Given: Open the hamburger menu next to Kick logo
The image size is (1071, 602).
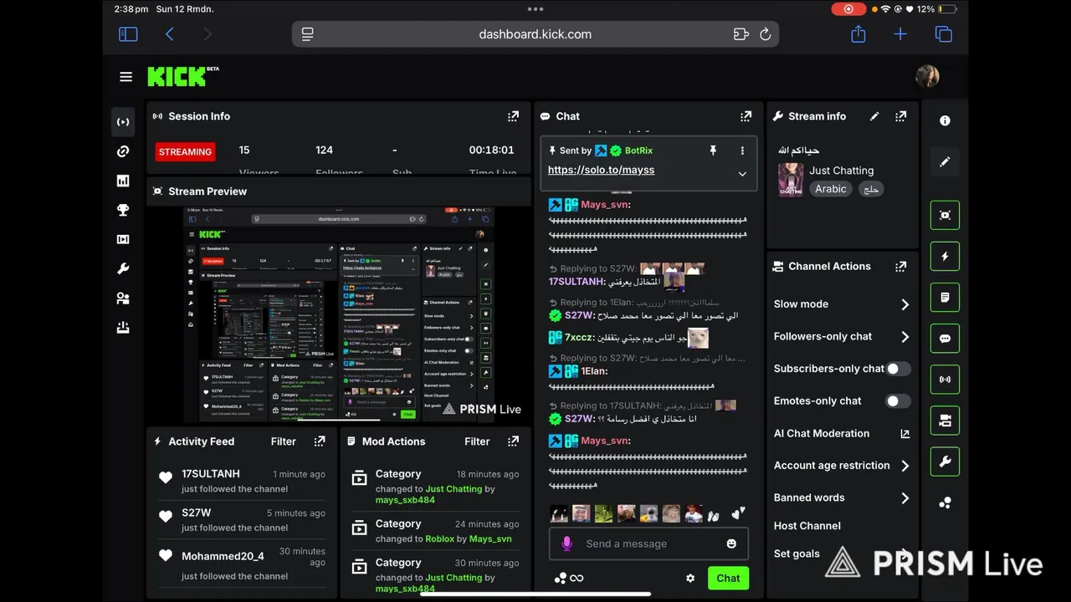Looking at the screenshot, I should click(126, 77).
